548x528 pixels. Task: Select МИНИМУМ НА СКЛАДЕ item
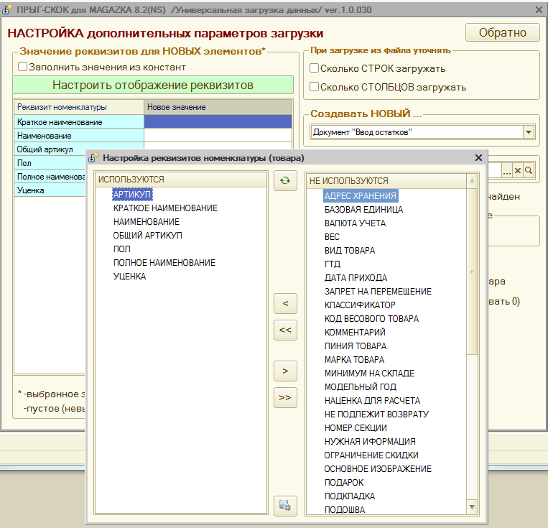pos(369,373)
